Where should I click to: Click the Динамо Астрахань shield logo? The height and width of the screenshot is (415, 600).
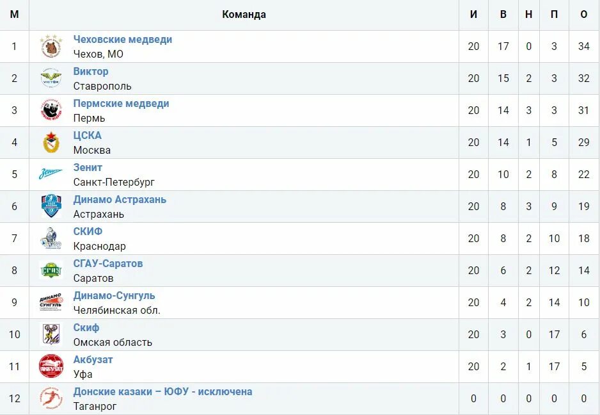point(51,206)
